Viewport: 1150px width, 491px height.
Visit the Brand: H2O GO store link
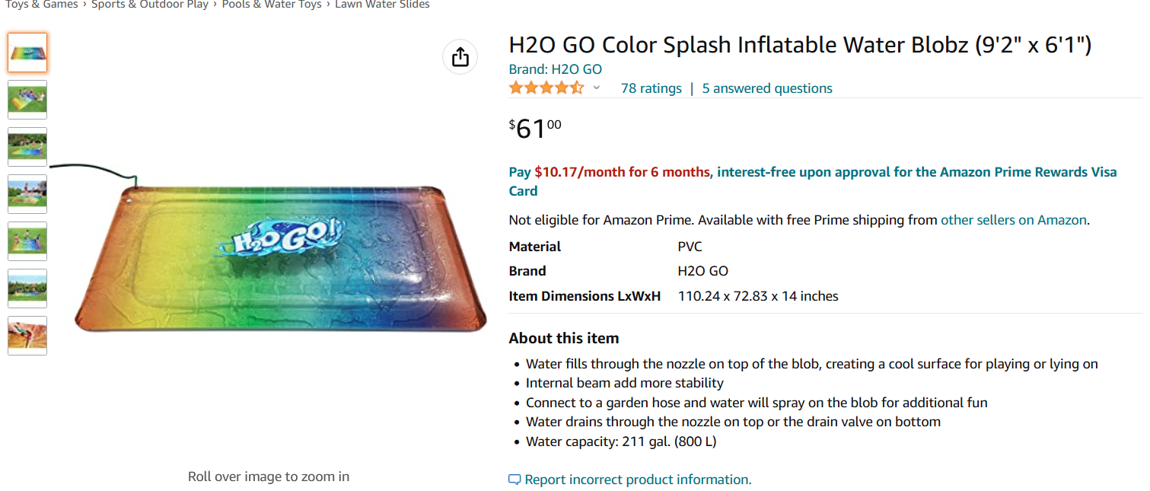(x=556, y=69)
